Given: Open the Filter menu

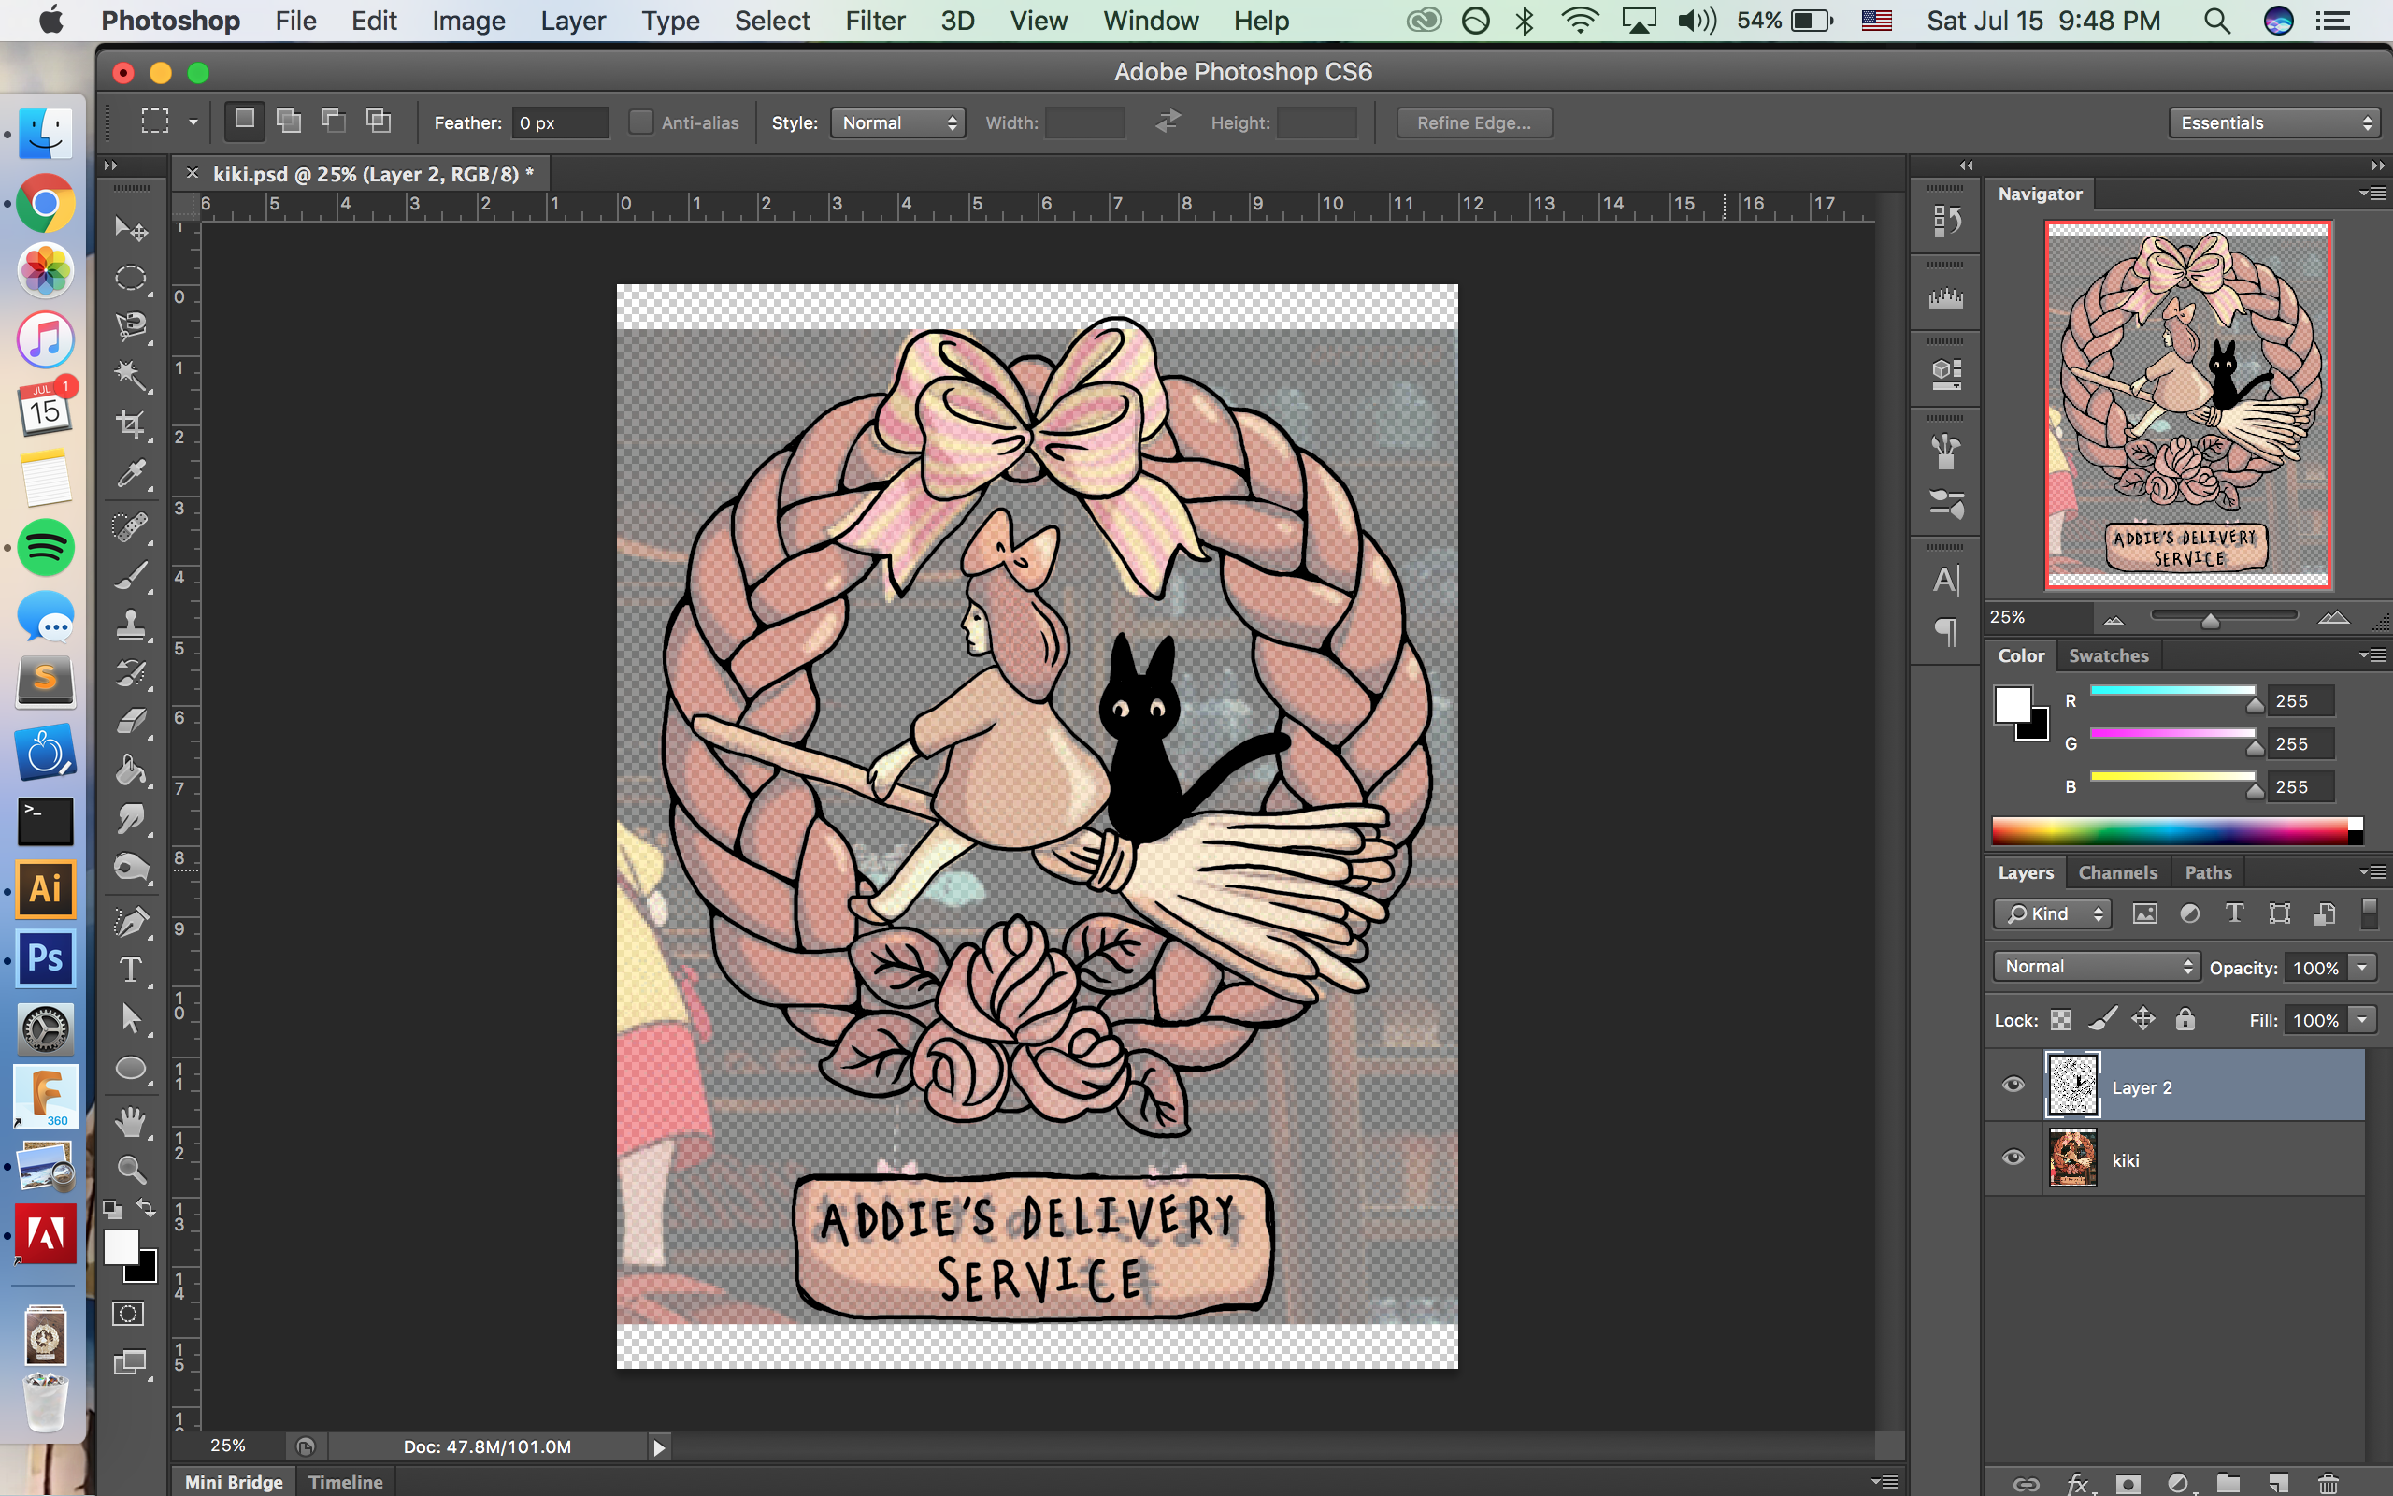Looking at the screenshot, I should tap(874, 21).
